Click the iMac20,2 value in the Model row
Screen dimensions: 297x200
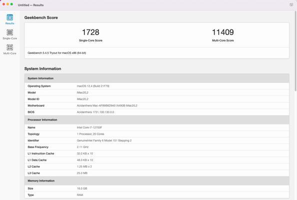pyautogui.click(x=82, y=92)
